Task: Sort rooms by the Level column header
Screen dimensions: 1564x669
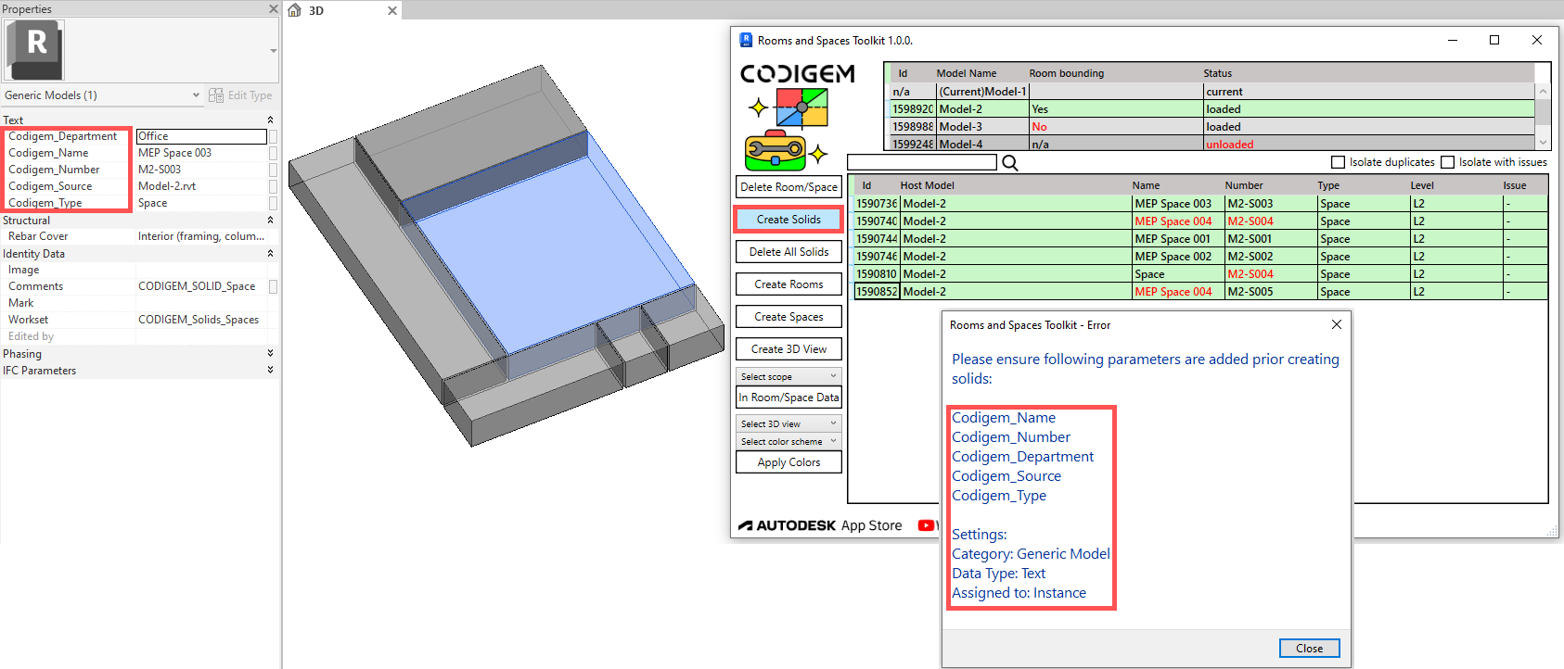Action: pyautogui.click(x=1422, y=185)
